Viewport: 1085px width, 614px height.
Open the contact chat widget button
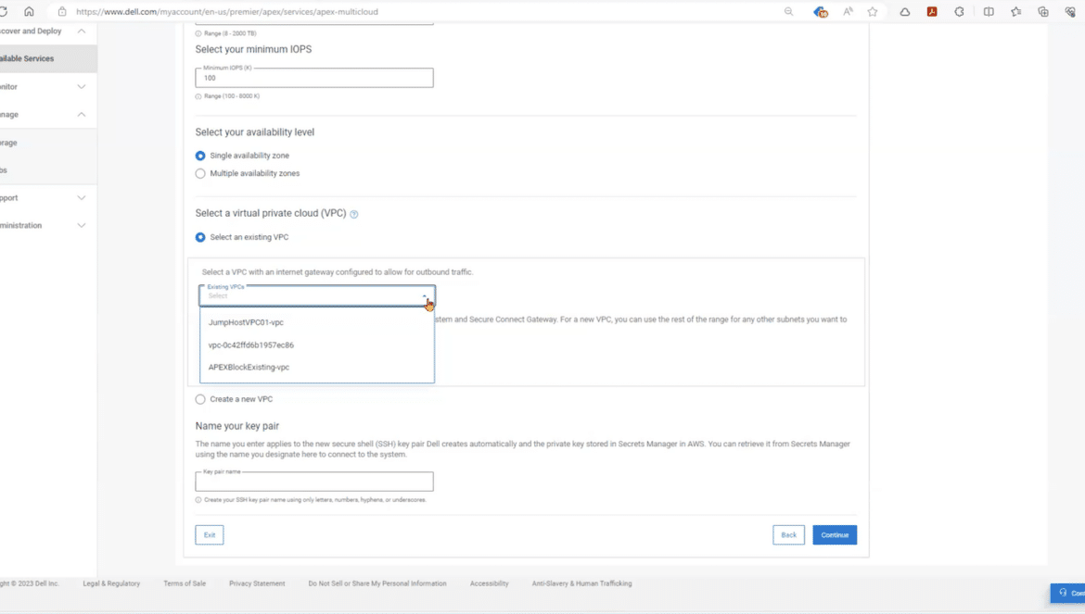[1068, 594]
